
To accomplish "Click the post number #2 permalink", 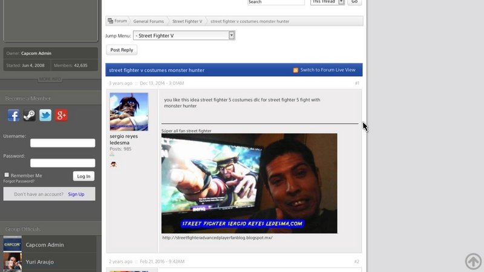I will 356,262.
